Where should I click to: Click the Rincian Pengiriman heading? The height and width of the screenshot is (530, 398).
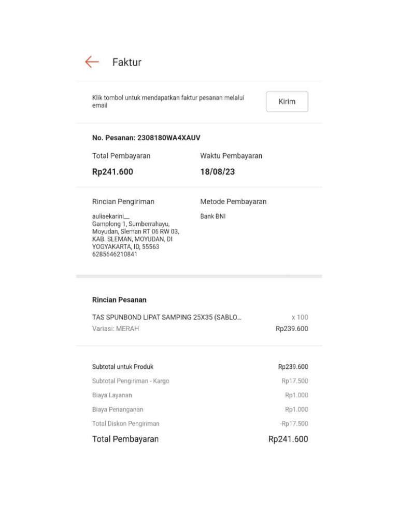[x=123, y=201]
